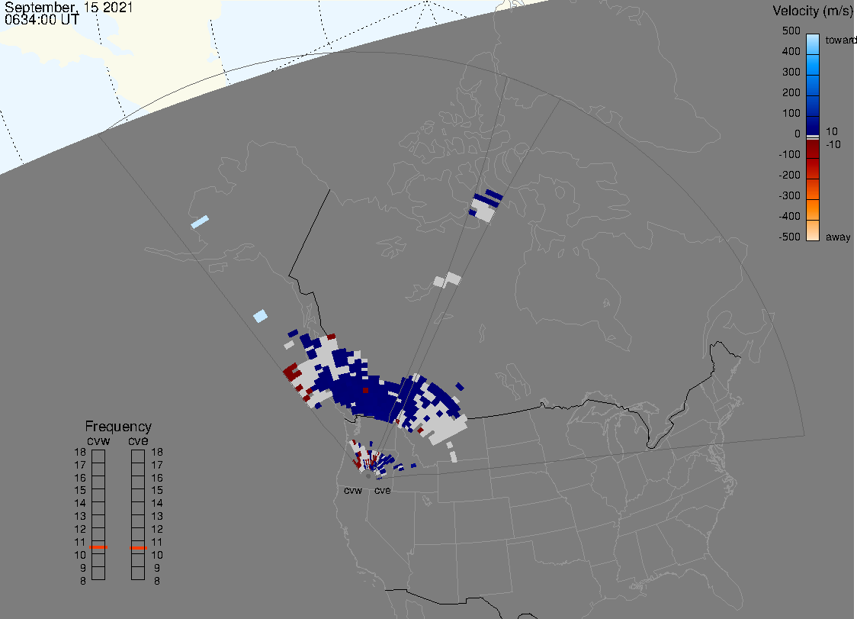Viewport: 857px width, 619px height.
Task: Click the "Velocity (m/s)" color bar title
Action: click(x=812, y=11)
